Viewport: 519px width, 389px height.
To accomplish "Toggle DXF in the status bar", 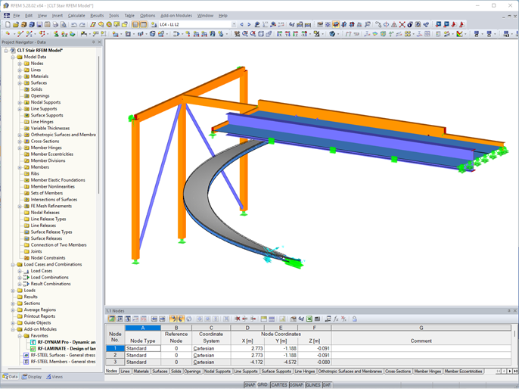I will 326,385.
